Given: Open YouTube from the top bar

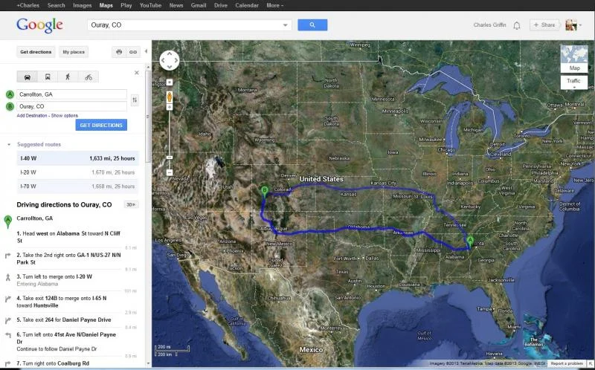Looking at the screenshot, I should (150, 5).
